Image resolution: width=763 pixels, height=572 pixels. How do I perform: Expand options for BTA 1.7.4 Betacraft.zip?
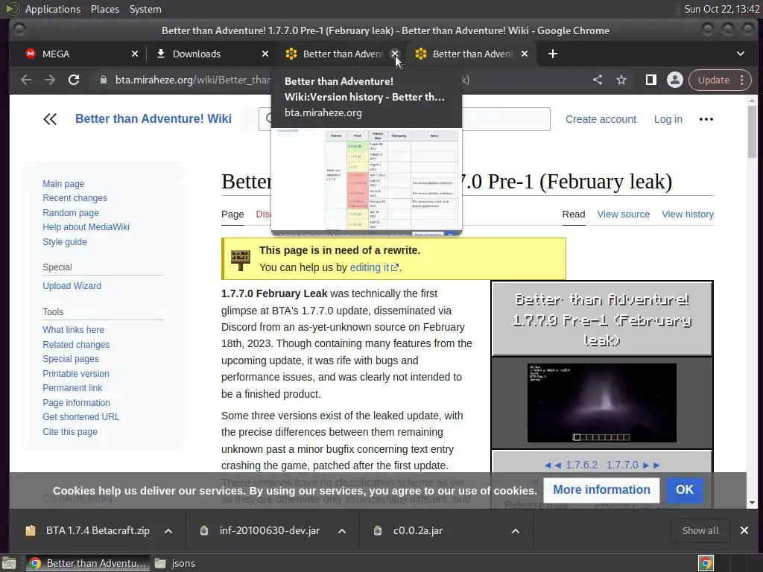(x=168, y=531)
